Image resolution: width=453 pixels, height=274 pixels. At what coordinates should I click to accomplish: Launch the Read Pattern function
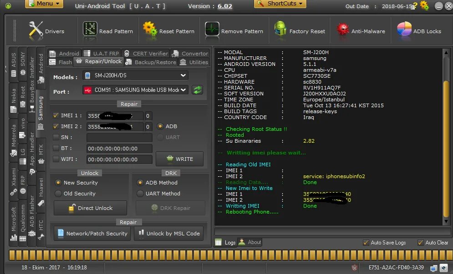coord(108,31)
